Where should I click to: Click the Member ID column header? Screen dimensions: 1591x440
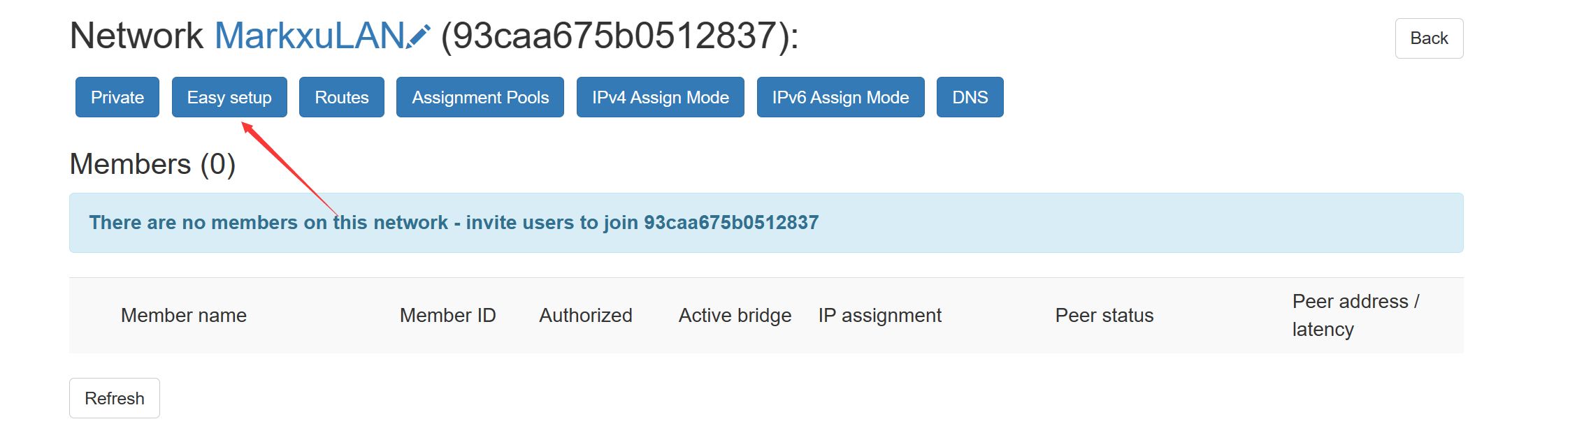pyautogui.click(x=448, y=315)
